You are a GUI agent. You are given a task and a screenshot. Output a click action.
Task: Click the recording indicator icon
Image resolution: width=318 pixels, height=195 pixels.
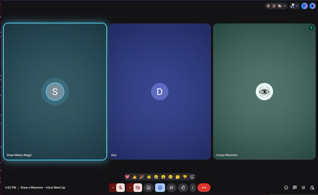click(268, 6)
